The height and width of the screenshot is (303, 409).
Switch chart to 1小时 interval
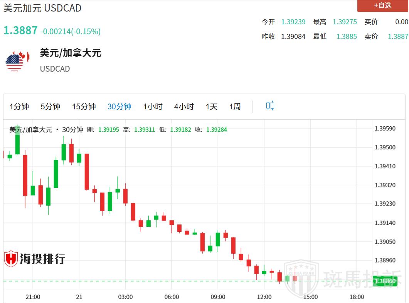coord(153,107)
